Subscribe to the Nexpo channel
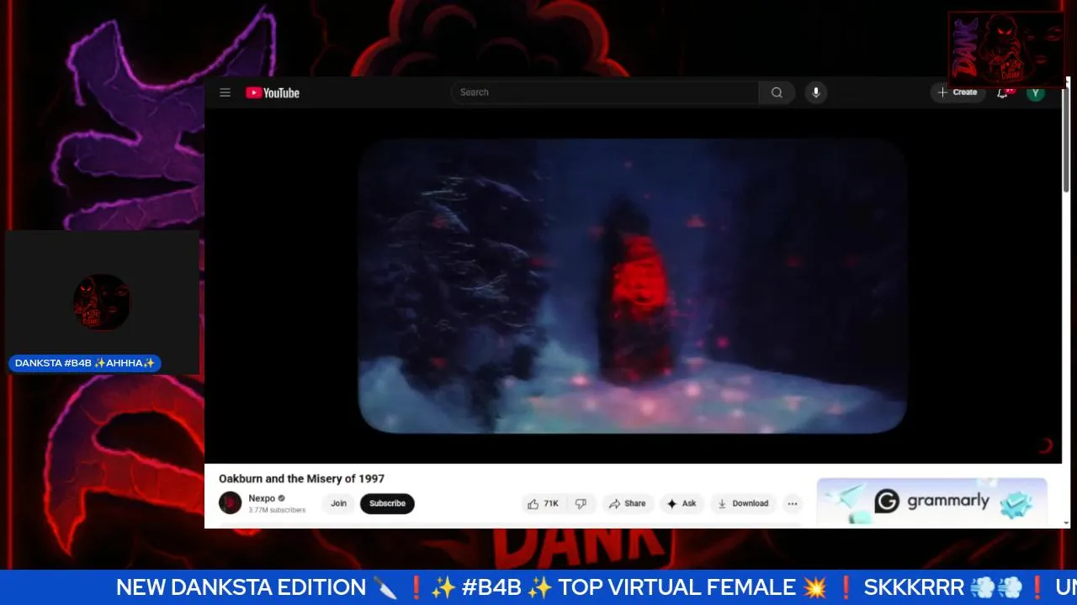The image size is (1077, 605). click(x=387, y=503)
